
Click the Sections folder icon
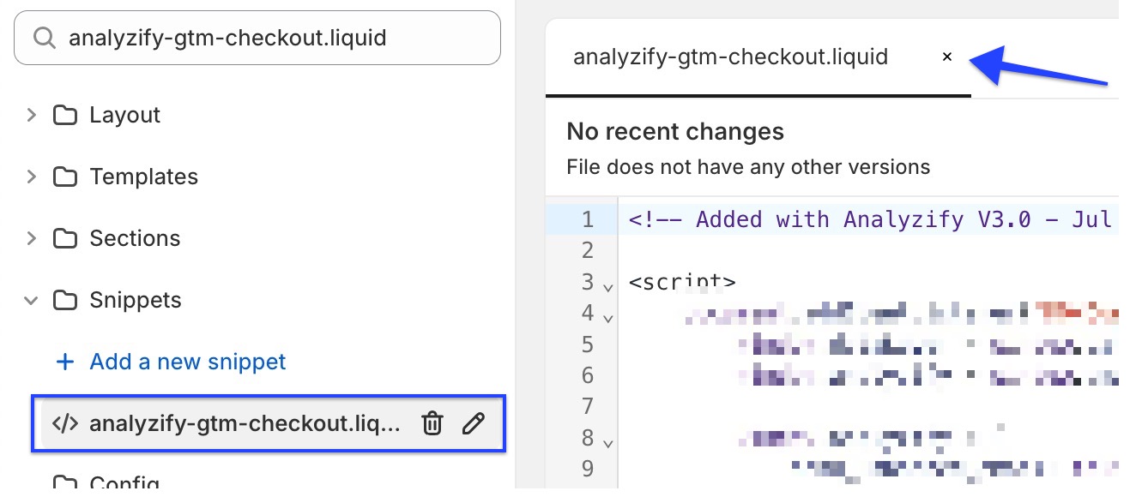click(x=65, y=238)
